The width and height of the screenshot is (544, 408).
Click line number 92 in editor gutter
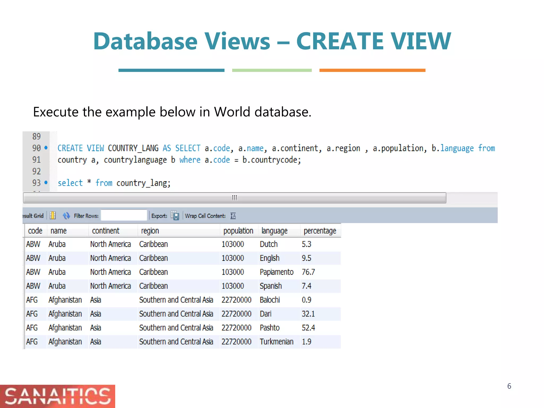(36, 171)
